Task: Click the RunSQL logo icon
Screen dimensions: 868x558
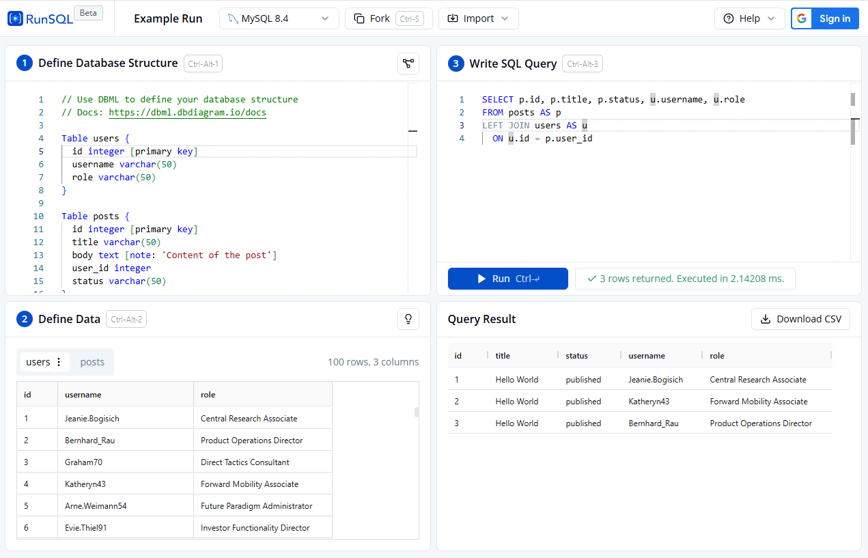Action: pos(15,18)
